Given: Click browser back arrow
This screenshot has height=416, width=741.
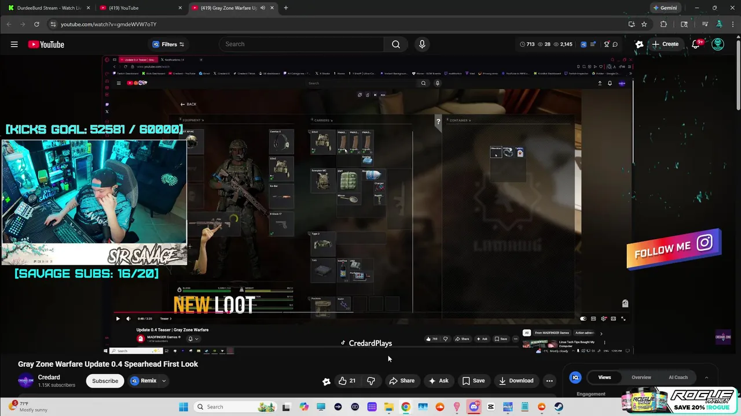Looking at the screenshot, I should pos(9,24).
